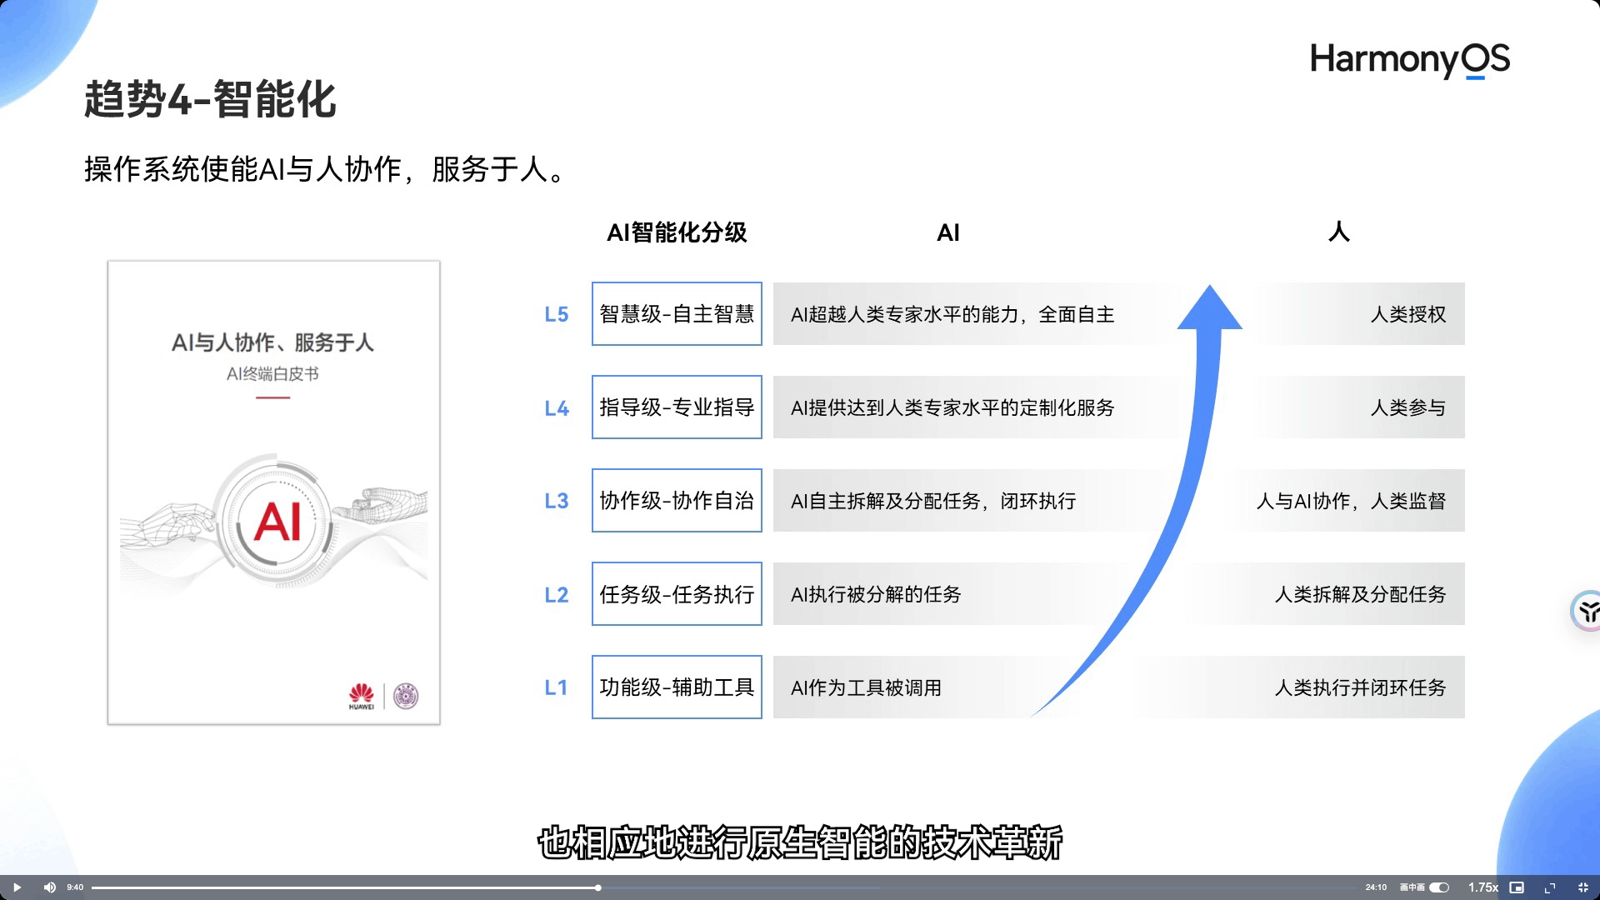Click the inward-arrows exit fullscreen icon
The width and height of the screenshot is (1600, 900).
point(1583,887)
